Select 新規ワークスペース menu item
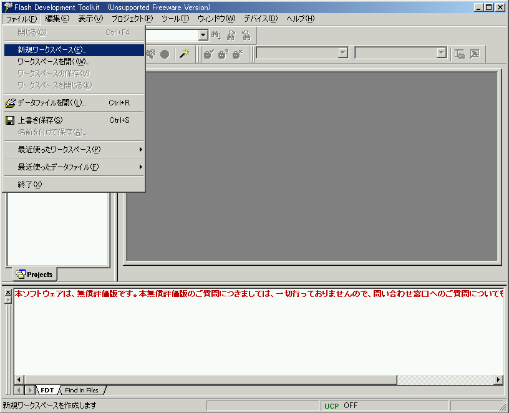 (74, 50)
